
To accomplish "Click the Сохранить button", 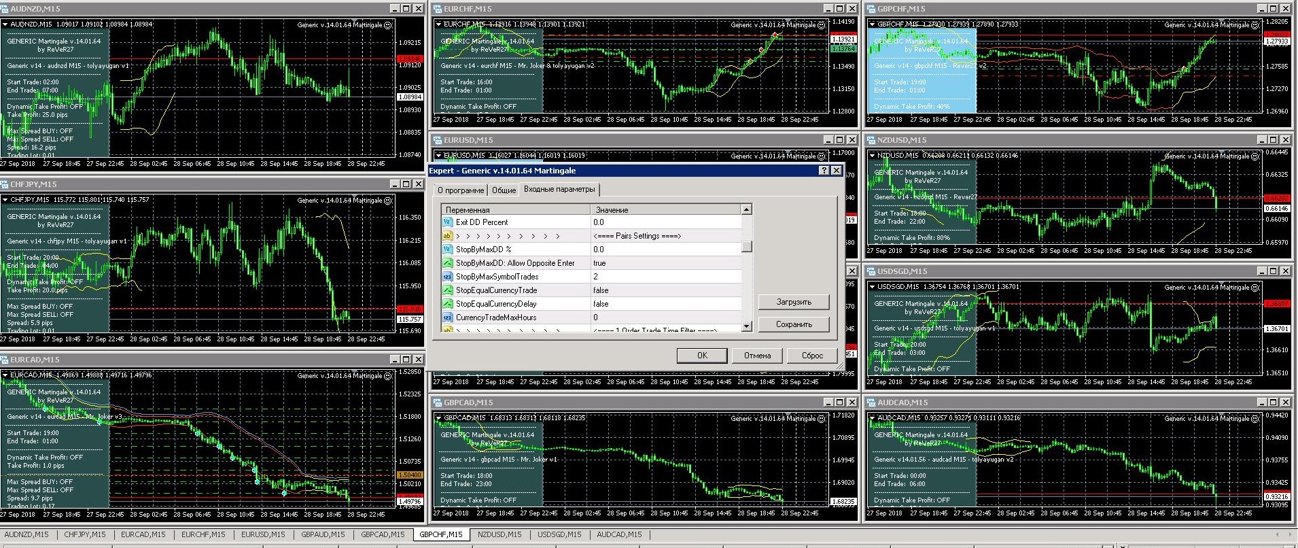I will click(x=794, y=324).
